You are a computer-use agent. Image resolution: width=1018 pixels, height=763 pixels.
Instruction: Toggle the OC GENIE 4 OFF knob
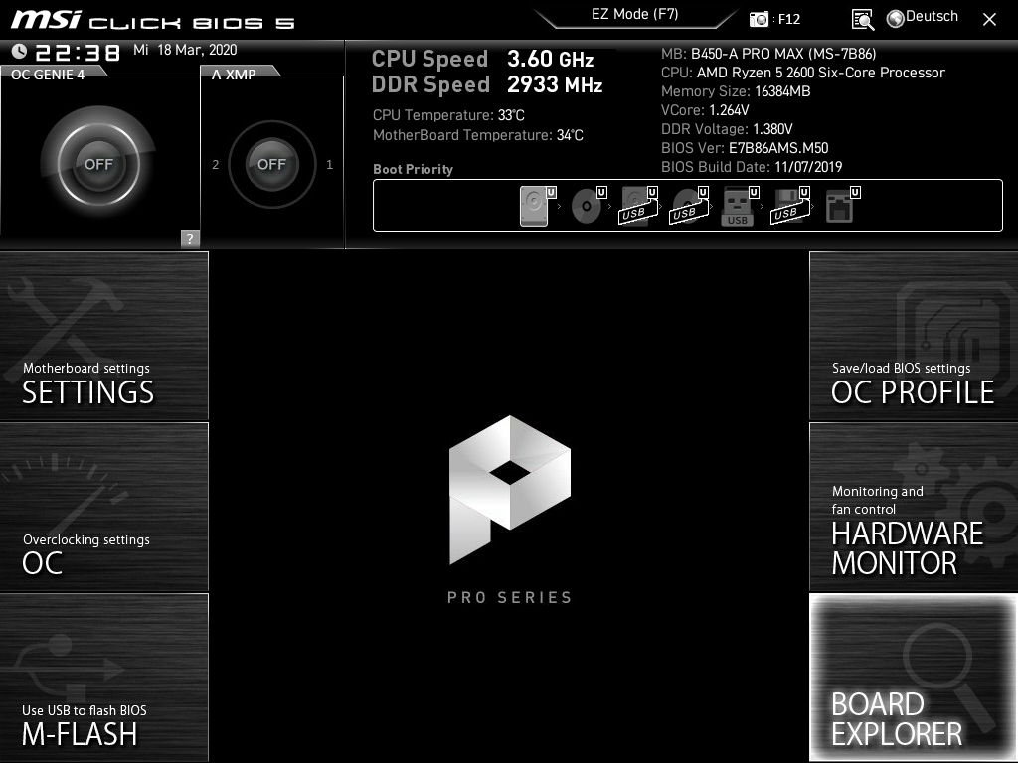tap(98, 164)
